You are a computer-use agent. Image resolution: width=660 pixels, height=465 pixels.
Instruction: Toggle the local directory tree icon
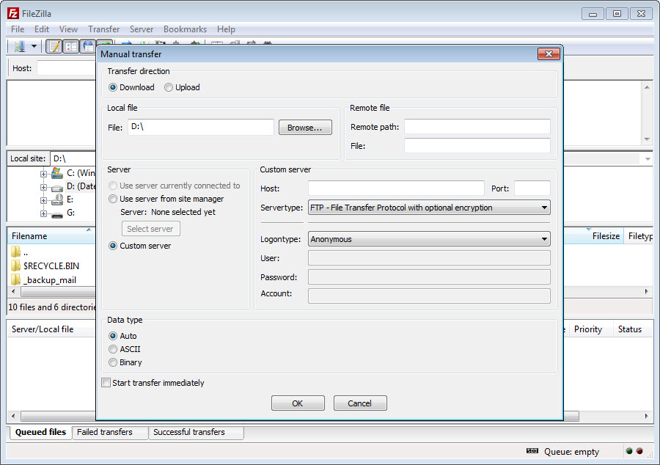click(x=71, y=46)
